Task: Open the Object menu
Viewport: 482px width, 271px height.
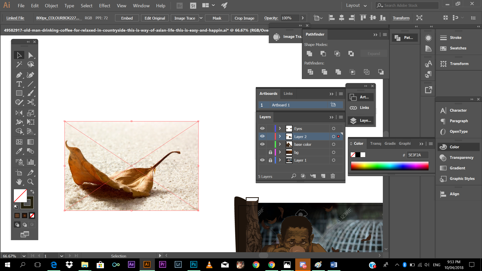Action: point(51,6)
